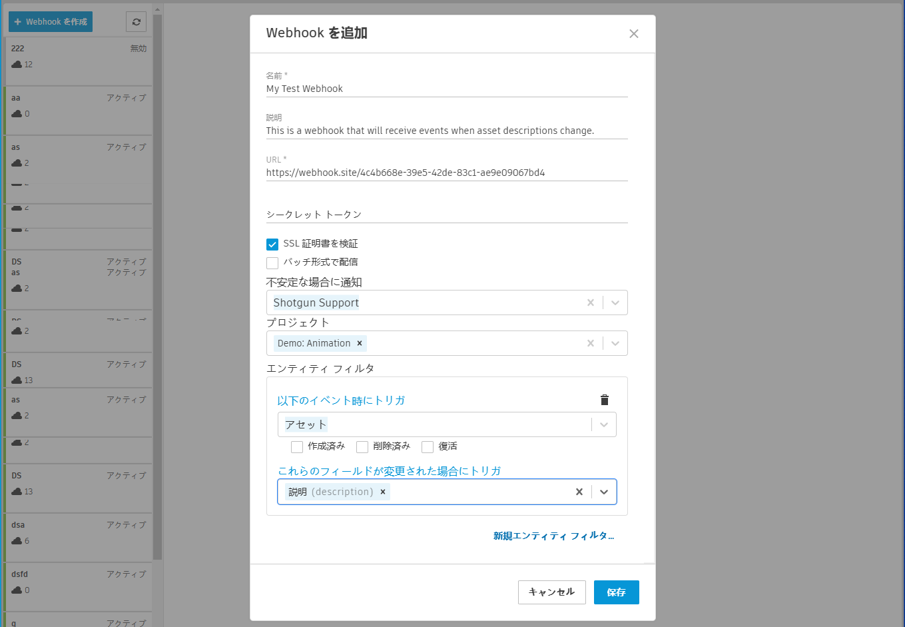Focus the 説明 description input field
This screenshot has height=627, width=905.
(447, 131)
